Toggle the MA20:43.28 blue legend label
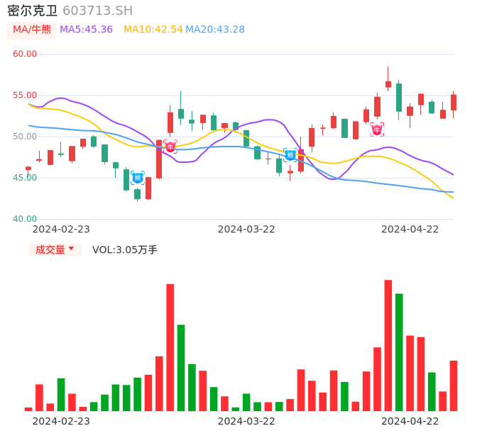487x431 pixels. coord(215,30)
